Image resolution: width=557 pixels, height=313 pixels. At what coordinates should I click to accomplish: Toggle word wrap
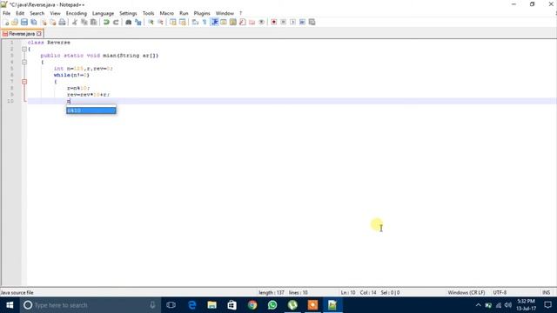pyautogui.click(x=195, y=22)
